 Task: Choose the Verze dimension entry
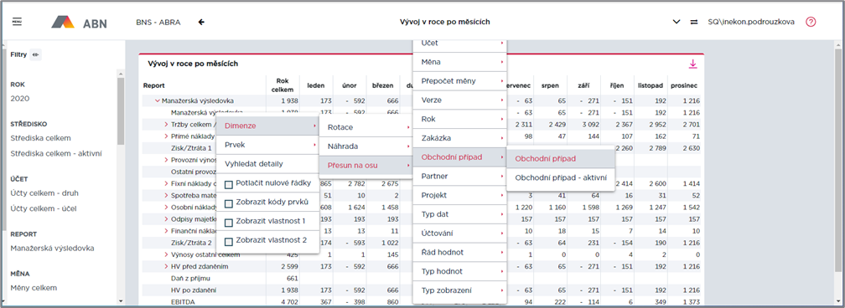459,100
